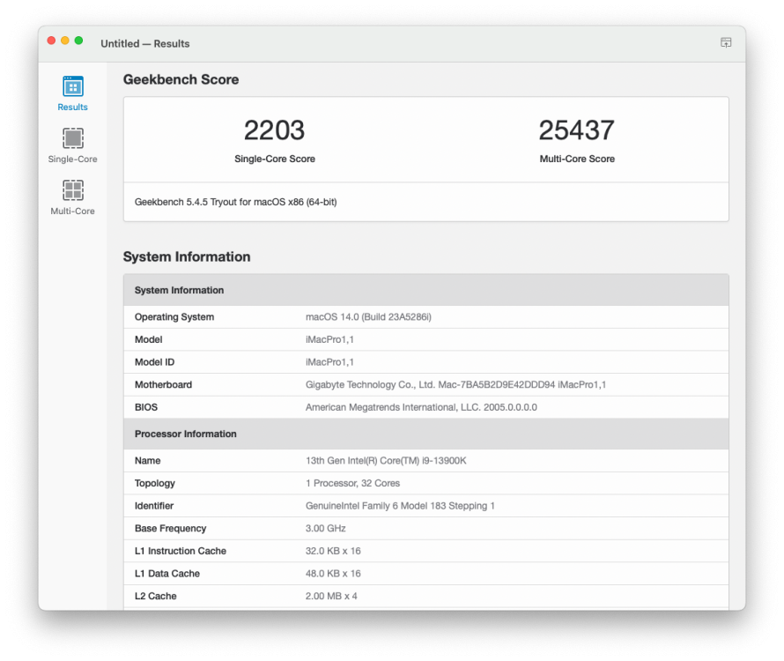Select the i9-13900K processor name value

pyautogui.click(x=386, y=460)
